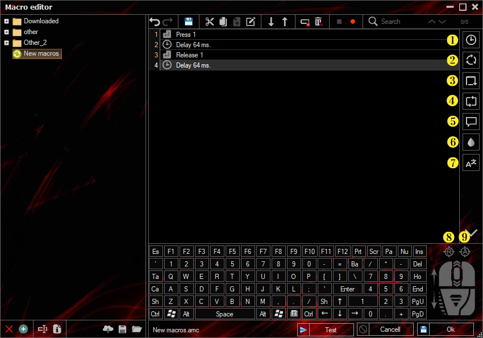The width and height of the screenshot is (483, 338).
Task: Click the F12 key on virtual keyboard
Action: 342,252
